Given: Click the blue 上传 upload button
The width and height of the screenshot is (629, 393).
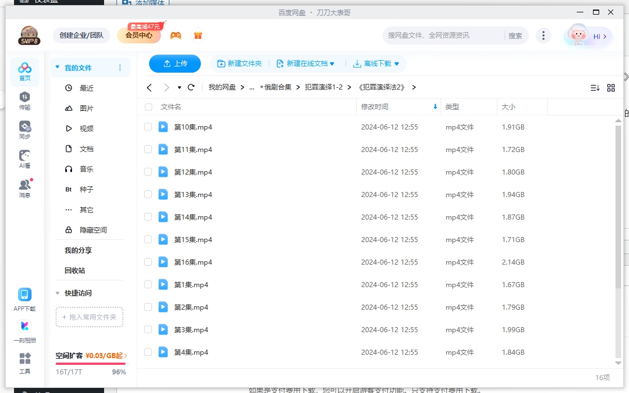Looking at the screenshot, I should pyautogui.click(x=175, y=64).
